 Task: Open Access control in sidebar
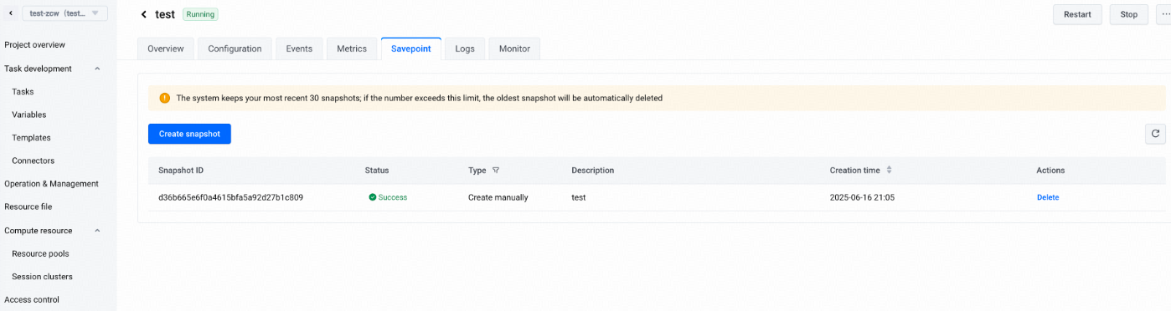click(32, 299)
